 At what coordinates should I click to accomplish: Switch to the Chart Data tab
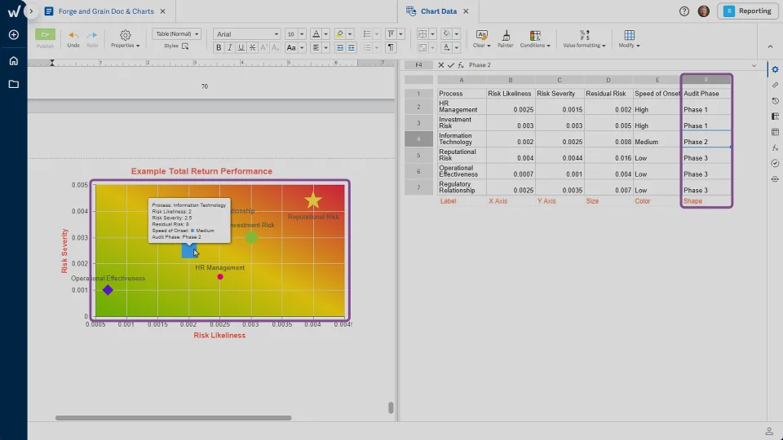tap(439, 11)
